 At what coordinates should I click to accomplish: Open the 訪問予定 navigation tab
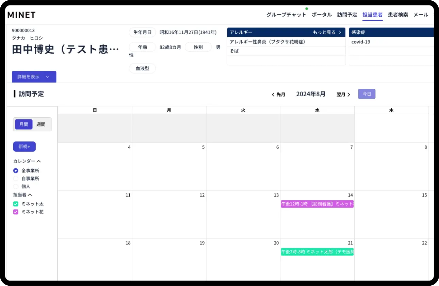pyautogui.click(x=347, y=15)
